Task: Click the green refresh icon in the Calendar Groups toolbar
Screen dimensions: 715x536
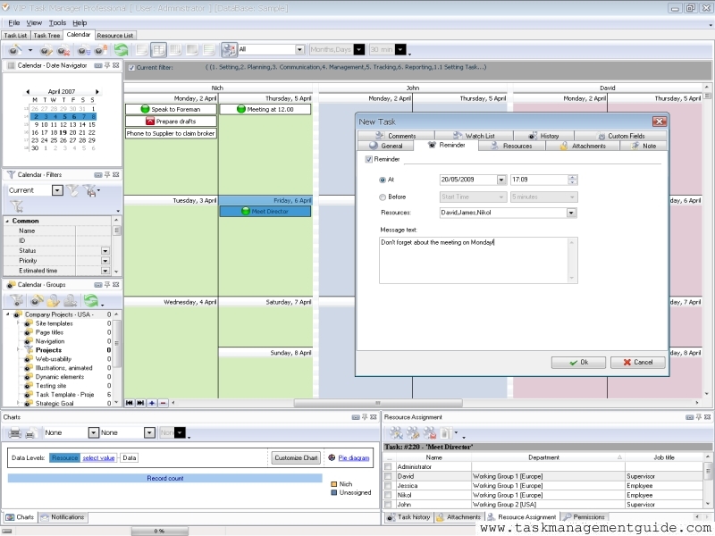Action: 91,300
